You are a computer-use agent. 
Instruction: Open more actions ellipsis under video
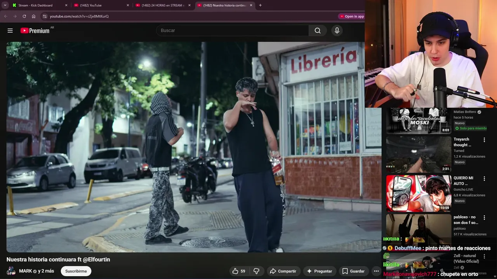[376, 271]
